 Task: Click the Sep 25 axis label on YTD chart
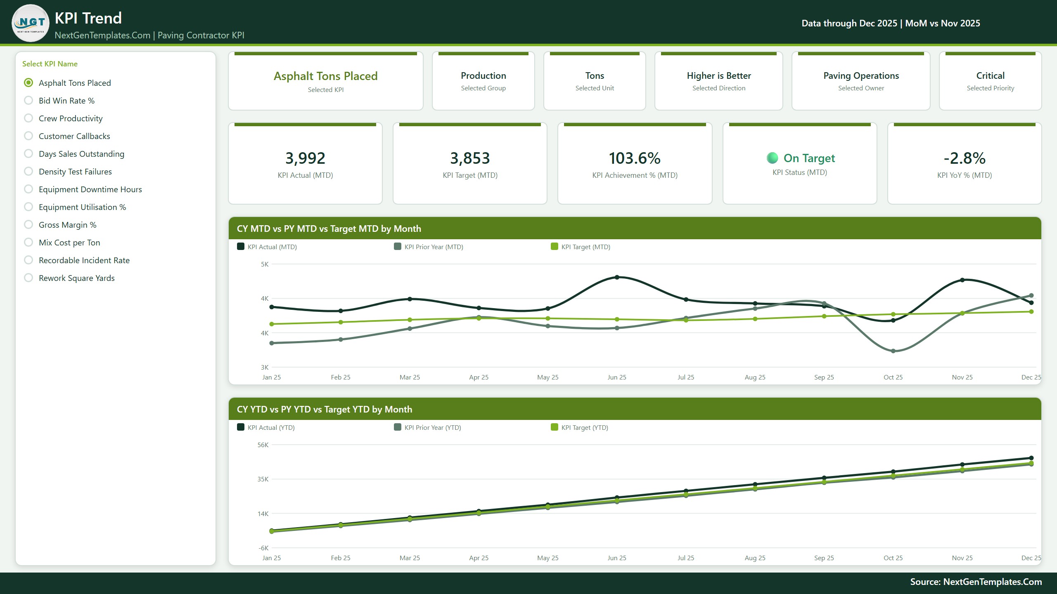point(824,558)
